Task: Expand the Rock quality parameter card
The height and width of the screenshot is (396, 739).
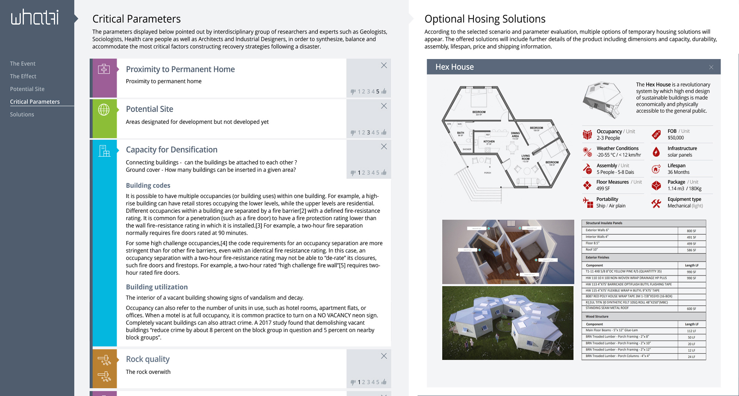Action: 147,359
